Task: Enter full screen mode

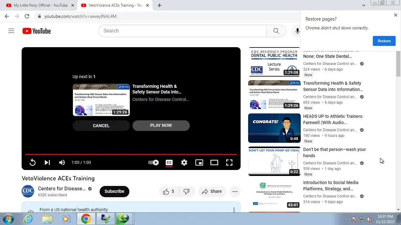Action: pos(229,162)
